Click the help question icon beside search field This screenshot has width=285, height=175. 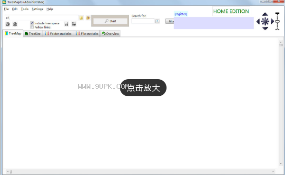[x=157, y=21]
